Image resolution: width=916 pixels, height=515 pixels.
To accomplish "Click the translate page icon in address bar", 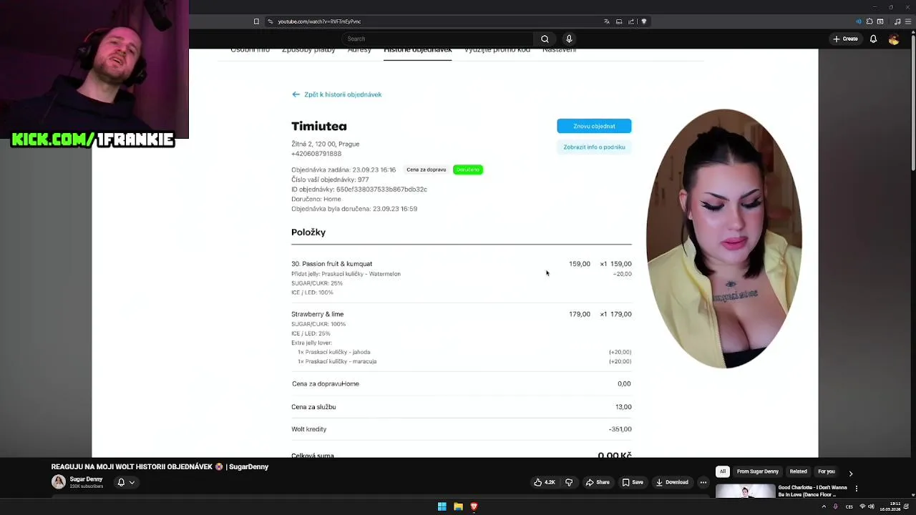I will [x=607, y=21].
